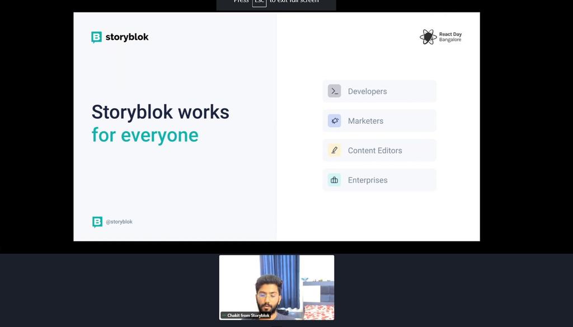
Task: Click the 'Storyblok works' heading
Action: tap(161, 112)
